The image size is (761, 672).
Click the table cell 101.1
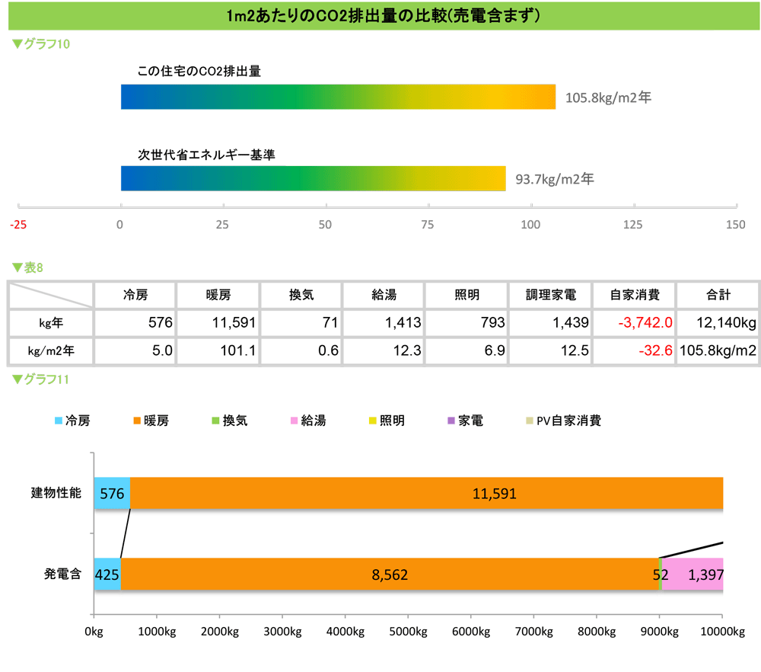coord(218,350)
